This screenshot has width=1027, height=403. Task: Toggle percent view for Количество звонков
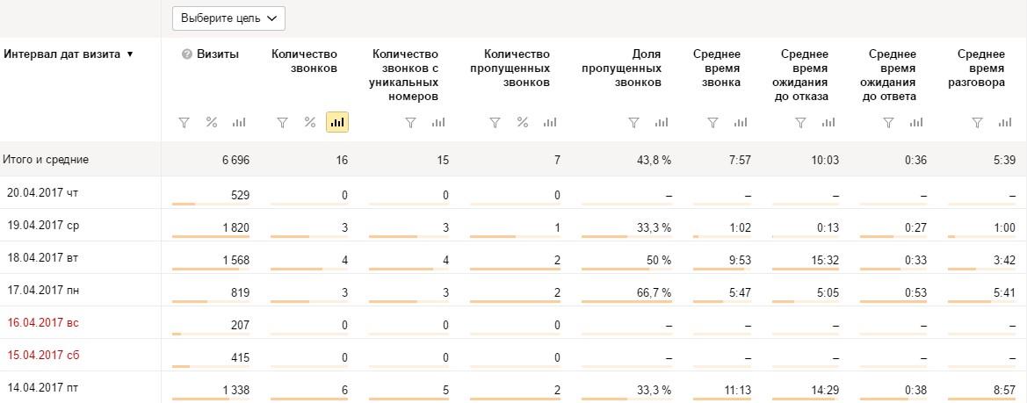click(x=310, y=122)
